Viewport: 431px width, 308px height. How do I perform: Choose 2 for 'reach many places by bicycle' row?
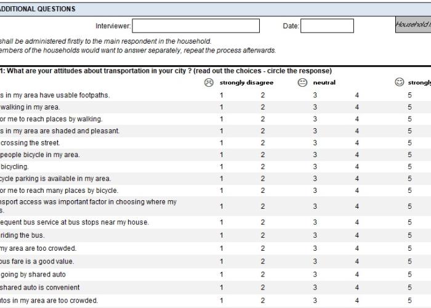(263, 190)
